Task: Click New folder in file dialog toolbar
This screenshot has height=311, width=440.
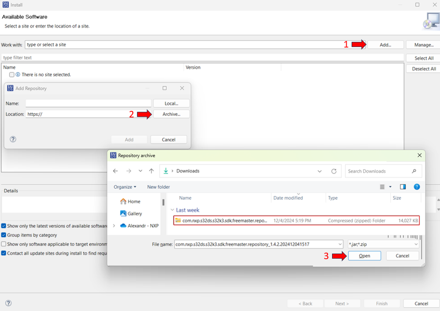Action: pos(159,187)
